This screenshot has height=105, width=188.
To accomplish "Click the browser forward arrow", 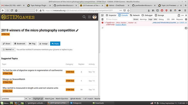I will pos(7,11).
